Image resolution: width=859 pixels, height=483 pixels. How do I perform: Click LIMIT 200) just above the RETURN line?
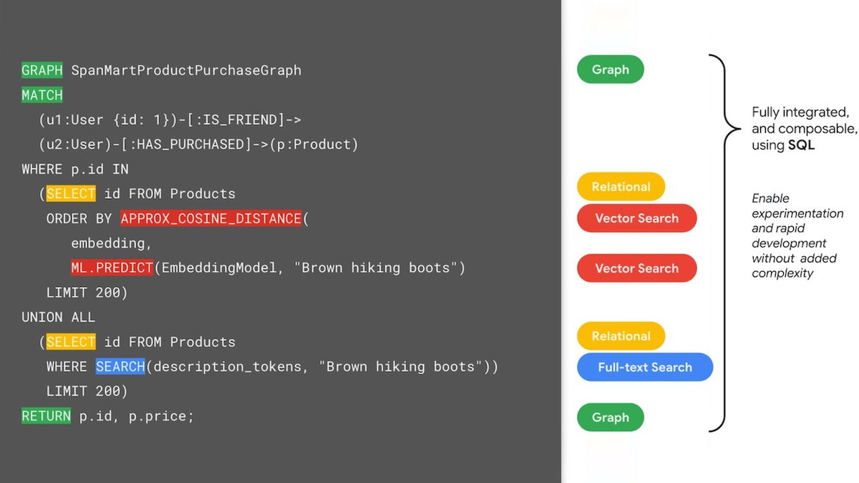[87, 391]
